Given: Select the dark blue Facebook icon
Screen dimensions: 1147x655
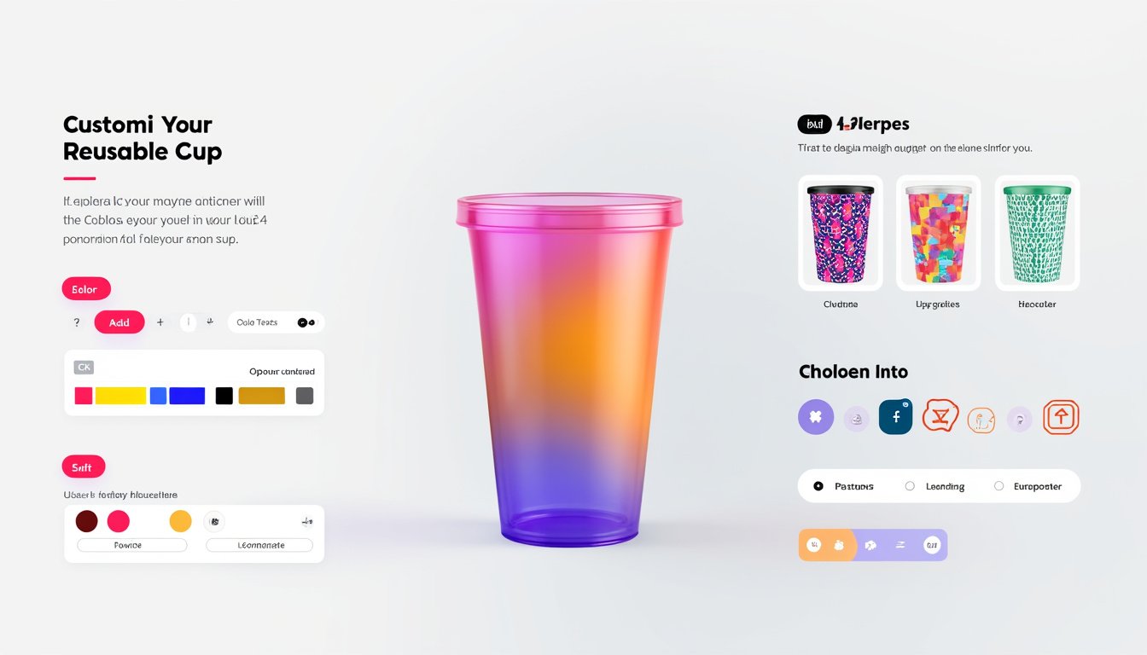Looking at the screenshot, I should pyautogui.click(x=895, y=417).
